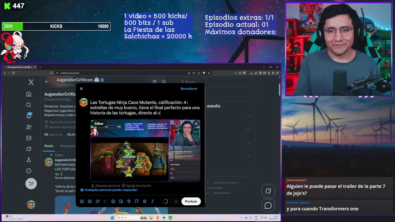Screen dimensions: 395x222
Task: Toggle italic formatting in composer
Action: tap(152, 201)
